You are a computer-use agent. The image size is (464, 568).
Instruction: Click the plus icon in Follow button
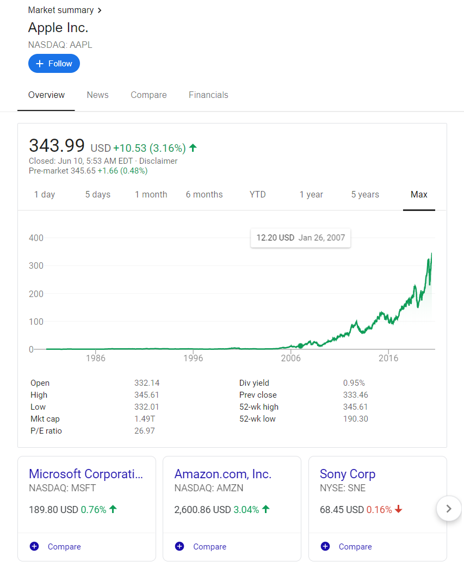tap(39, 64)
